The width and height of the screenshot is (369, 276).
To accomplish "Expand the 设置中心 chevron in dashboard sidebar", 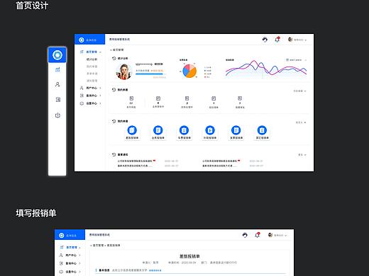I will coord(100,103).
